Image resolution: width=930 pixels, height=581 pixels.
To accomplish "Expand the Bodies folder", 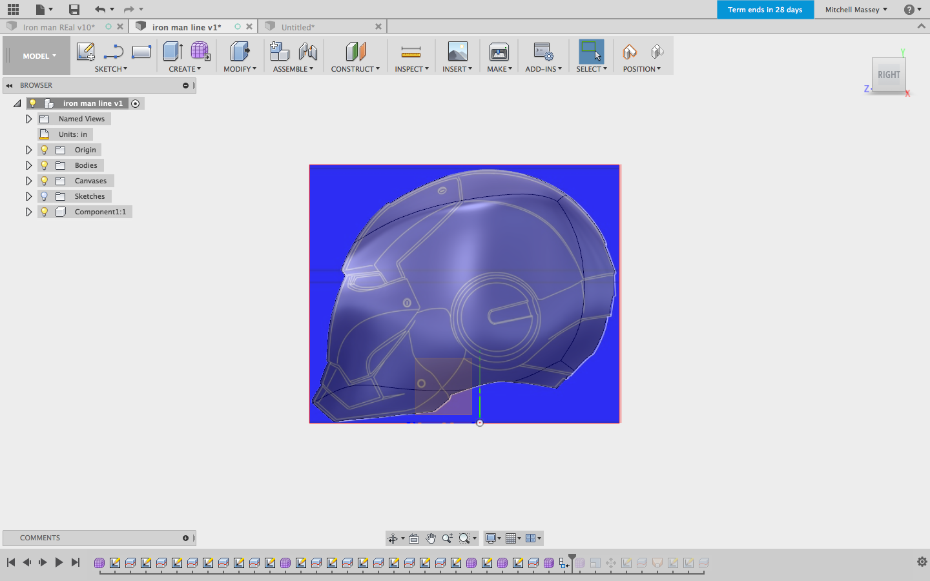I will [x=28, y=165].
